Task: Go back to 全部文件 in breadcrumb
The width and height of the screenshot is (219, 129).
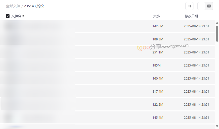Action: point(13,6)
